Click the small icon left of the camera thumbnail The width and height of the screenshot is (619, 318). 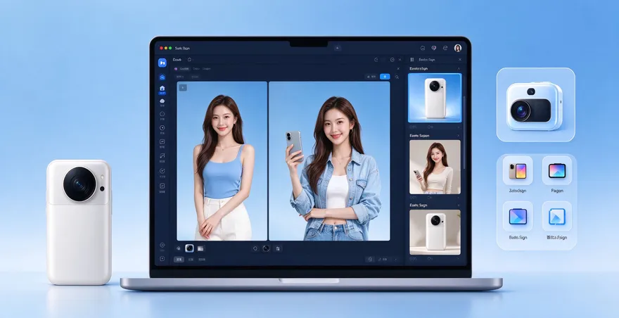(179, 248)
